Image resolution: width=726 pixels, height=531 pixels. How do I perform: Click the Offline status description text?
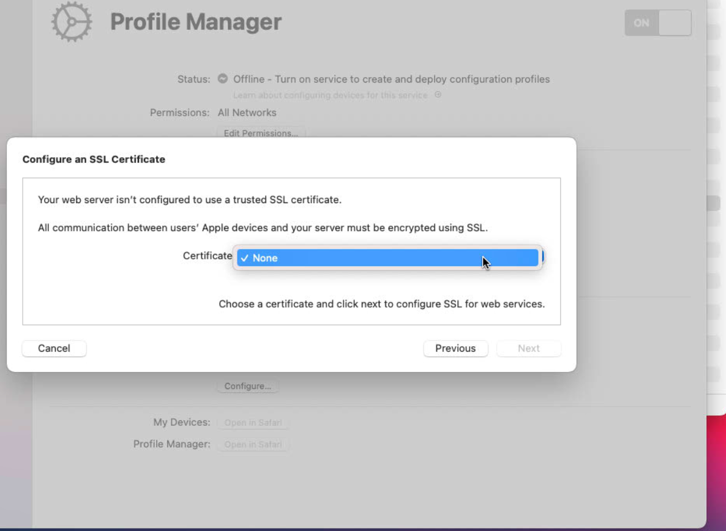pos(391,79)
